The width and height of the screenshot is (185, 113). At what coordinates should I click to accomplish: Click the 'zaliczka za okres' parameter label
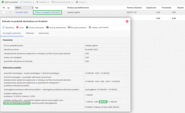click(11, 49)
